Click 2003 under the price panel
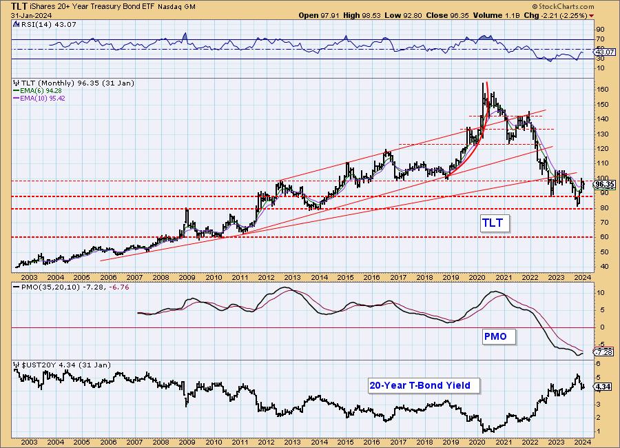Viewport: 620px width, 448px height. click(29, 278)
